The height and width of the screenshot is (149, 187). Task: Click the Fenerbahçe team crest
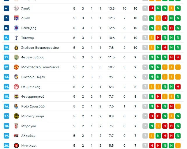(16, 96)
